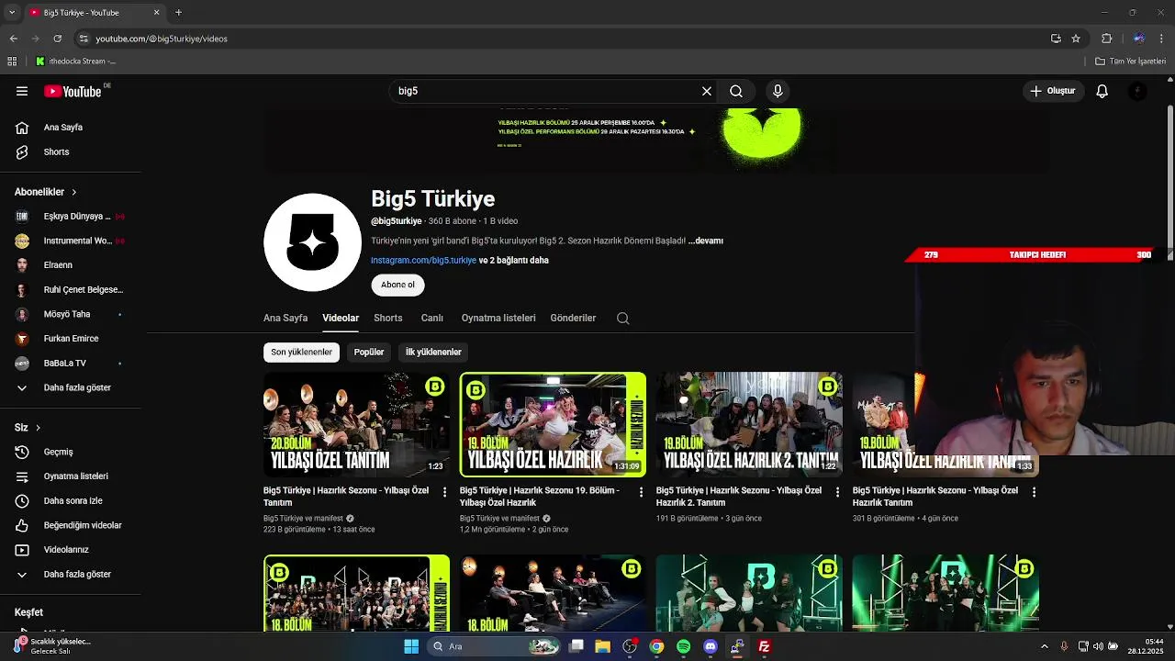Open the Ruhi Çenet Belgese... subscription
Screen dimensions: 1175x661
coord(71,289)
